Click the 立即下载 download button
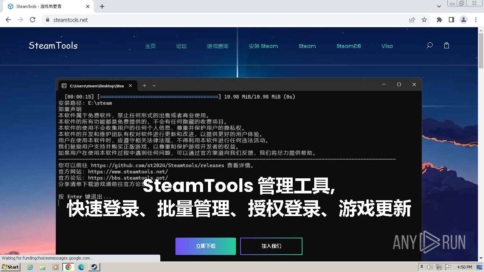 [x=206, y=246]
